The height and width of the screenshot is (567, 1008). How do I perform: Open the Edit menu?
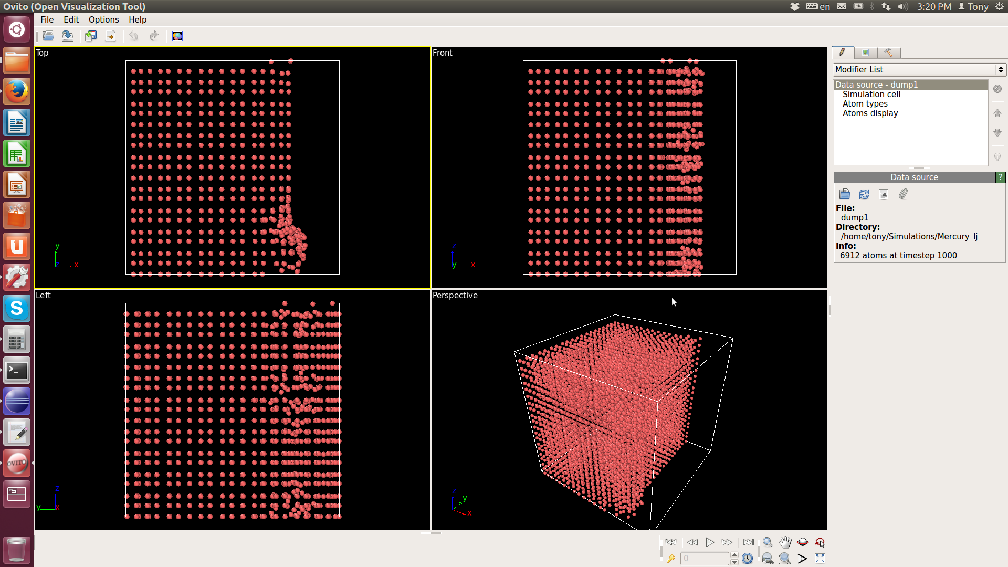[71, 19]
